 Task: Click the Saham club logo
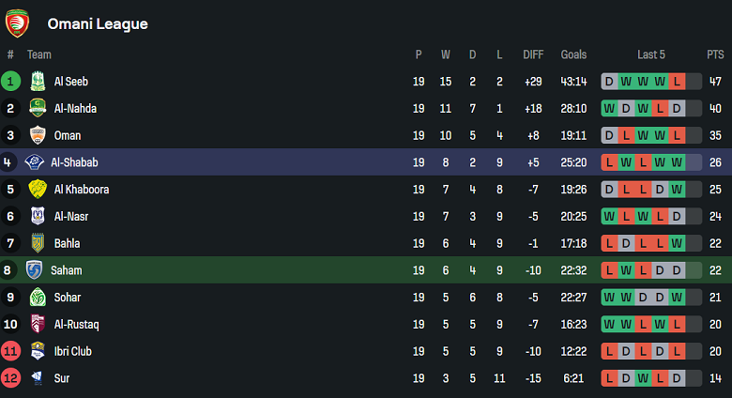click(35, 270)
